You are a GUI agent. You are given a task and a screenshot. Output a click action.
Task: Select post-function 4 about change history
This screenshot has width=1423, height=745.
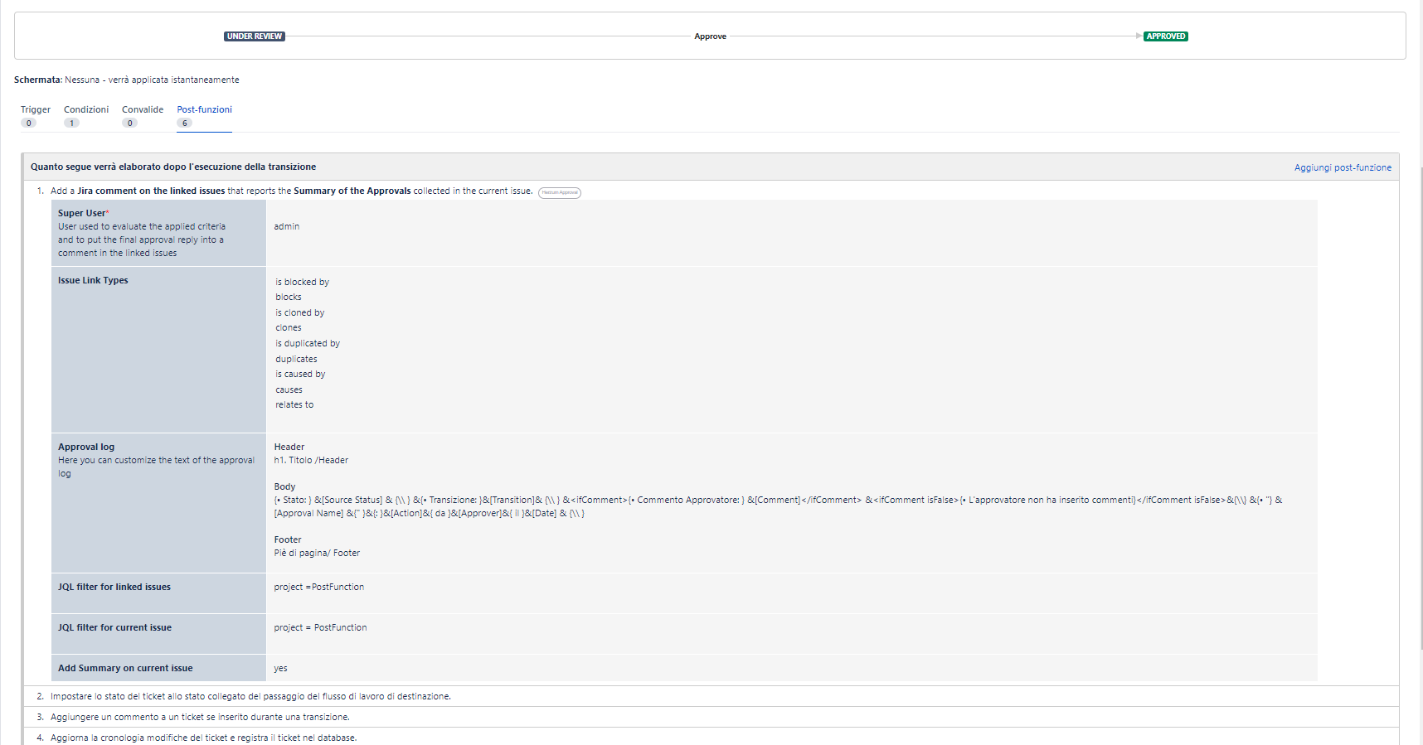coord(203,738)
